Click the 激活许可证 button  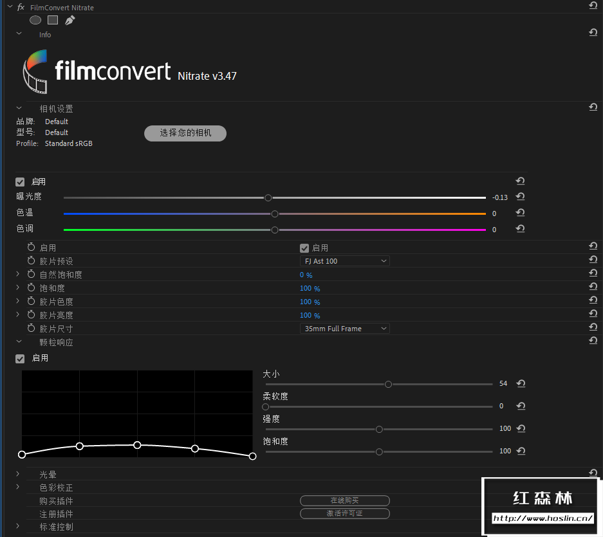point(344,513)
